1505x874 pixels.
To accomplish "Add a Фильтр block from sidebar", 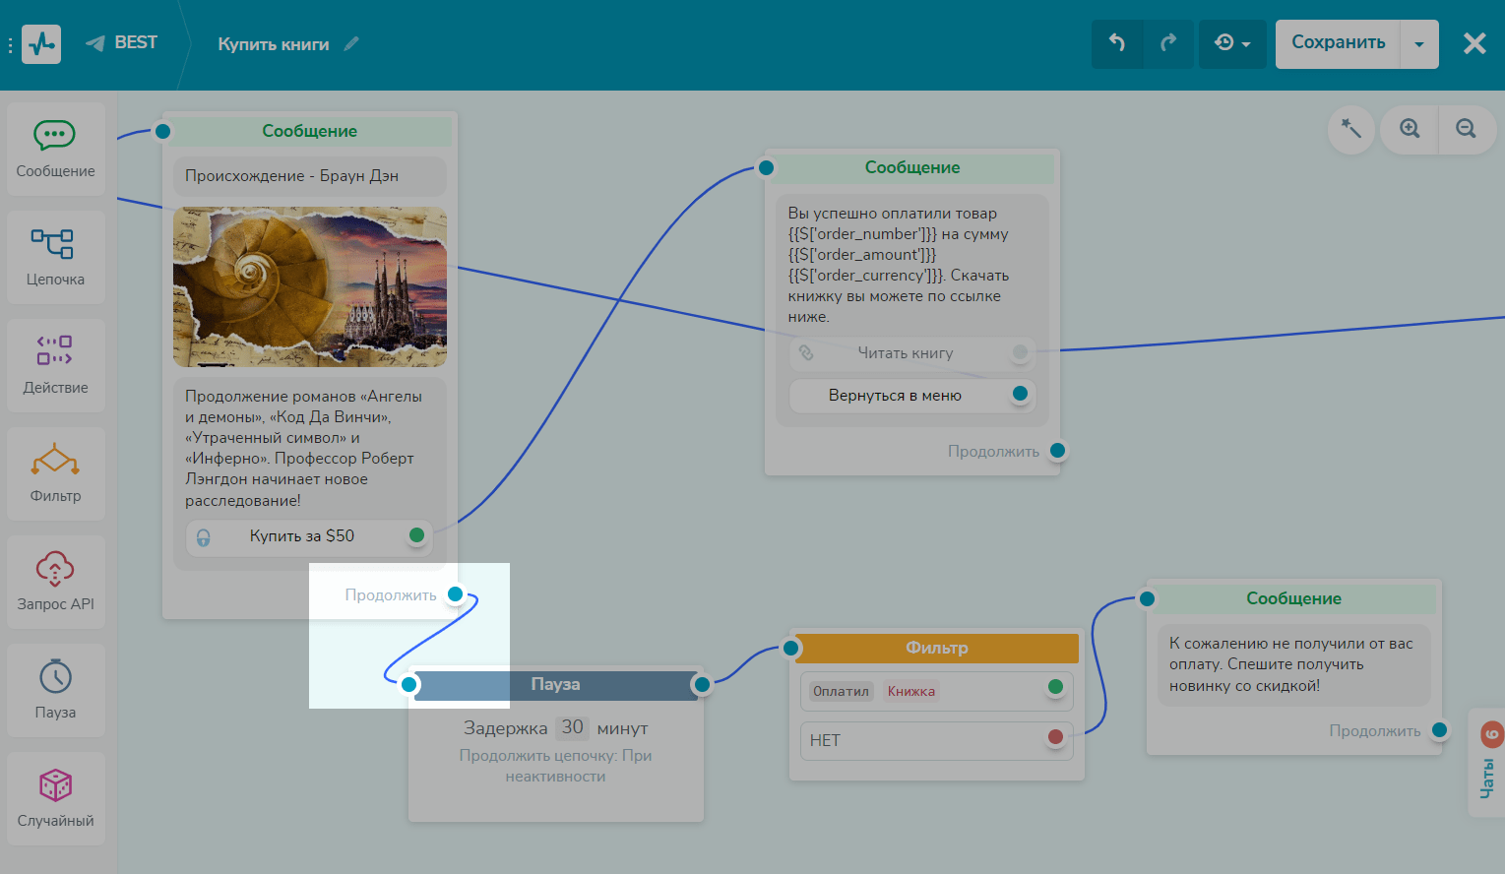I will [x=55, y=473].
